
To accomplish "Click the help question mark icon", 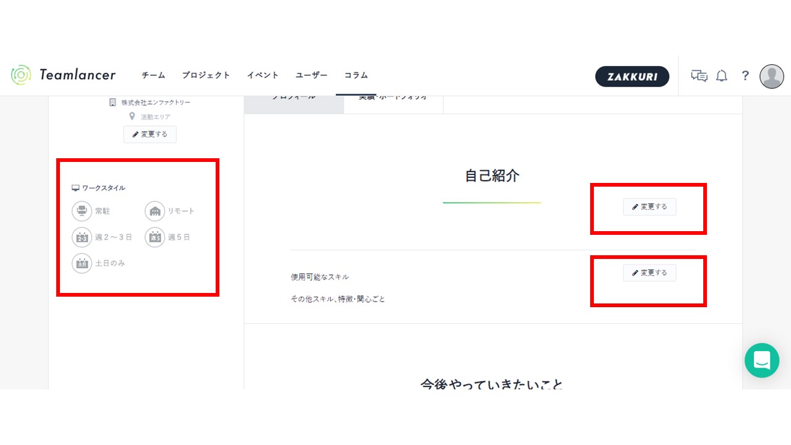I will (745, 76).
